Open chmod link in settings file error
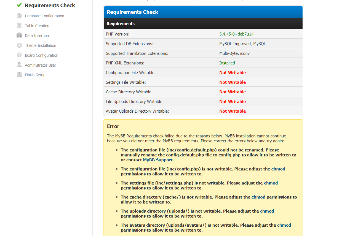 (x=271, y=183)
